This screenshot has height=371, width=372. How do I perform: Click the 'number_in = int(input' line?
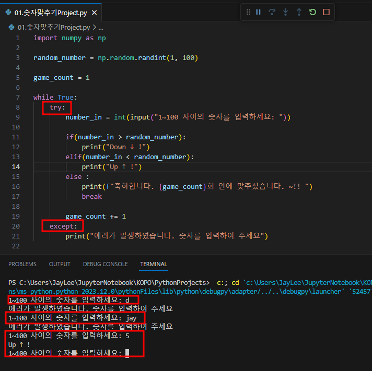[x=178, y=117]
